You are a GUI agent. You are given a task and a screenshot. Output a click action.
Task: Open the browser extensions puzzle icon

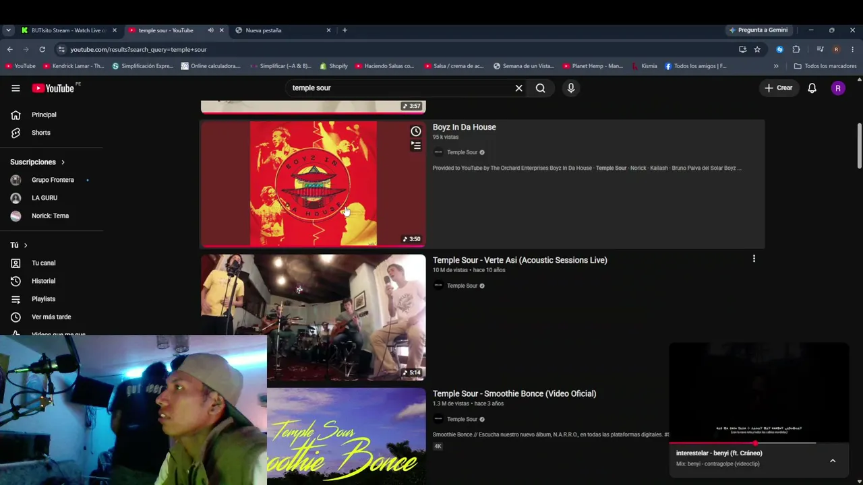click(796, 49)
